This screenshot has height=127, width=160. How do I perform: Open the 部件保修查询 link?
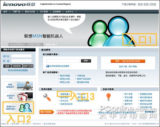(x=146, y=97)
